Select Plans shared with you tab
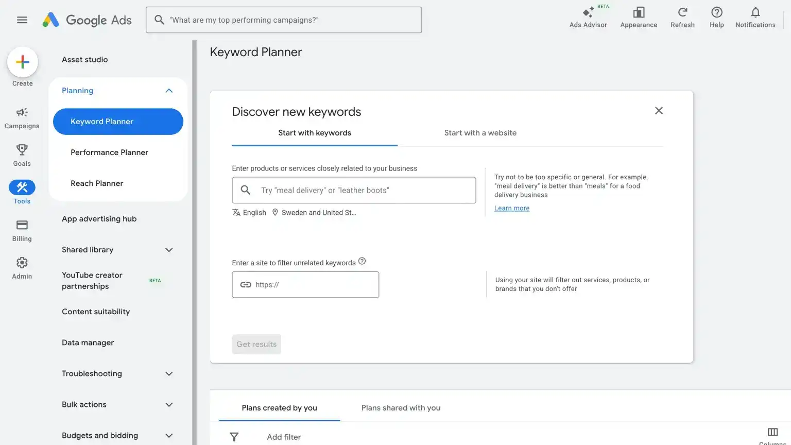The width and height of the screenshot is (791, 445). click(x=401, y=408)
